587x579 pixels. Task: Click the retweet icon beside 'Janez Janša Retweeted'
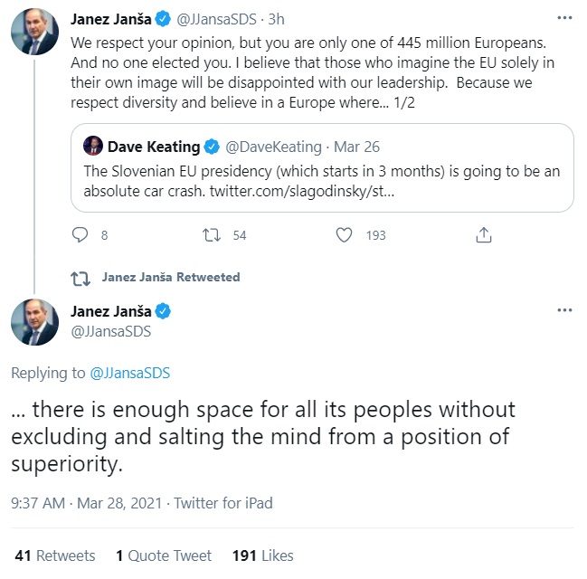pyautogui.click(x=79, y=277)
